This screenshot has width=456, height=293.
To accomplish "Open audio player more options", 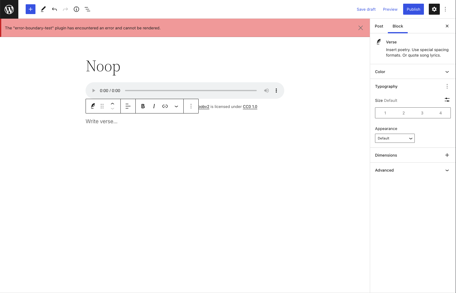I will (276, 91).
